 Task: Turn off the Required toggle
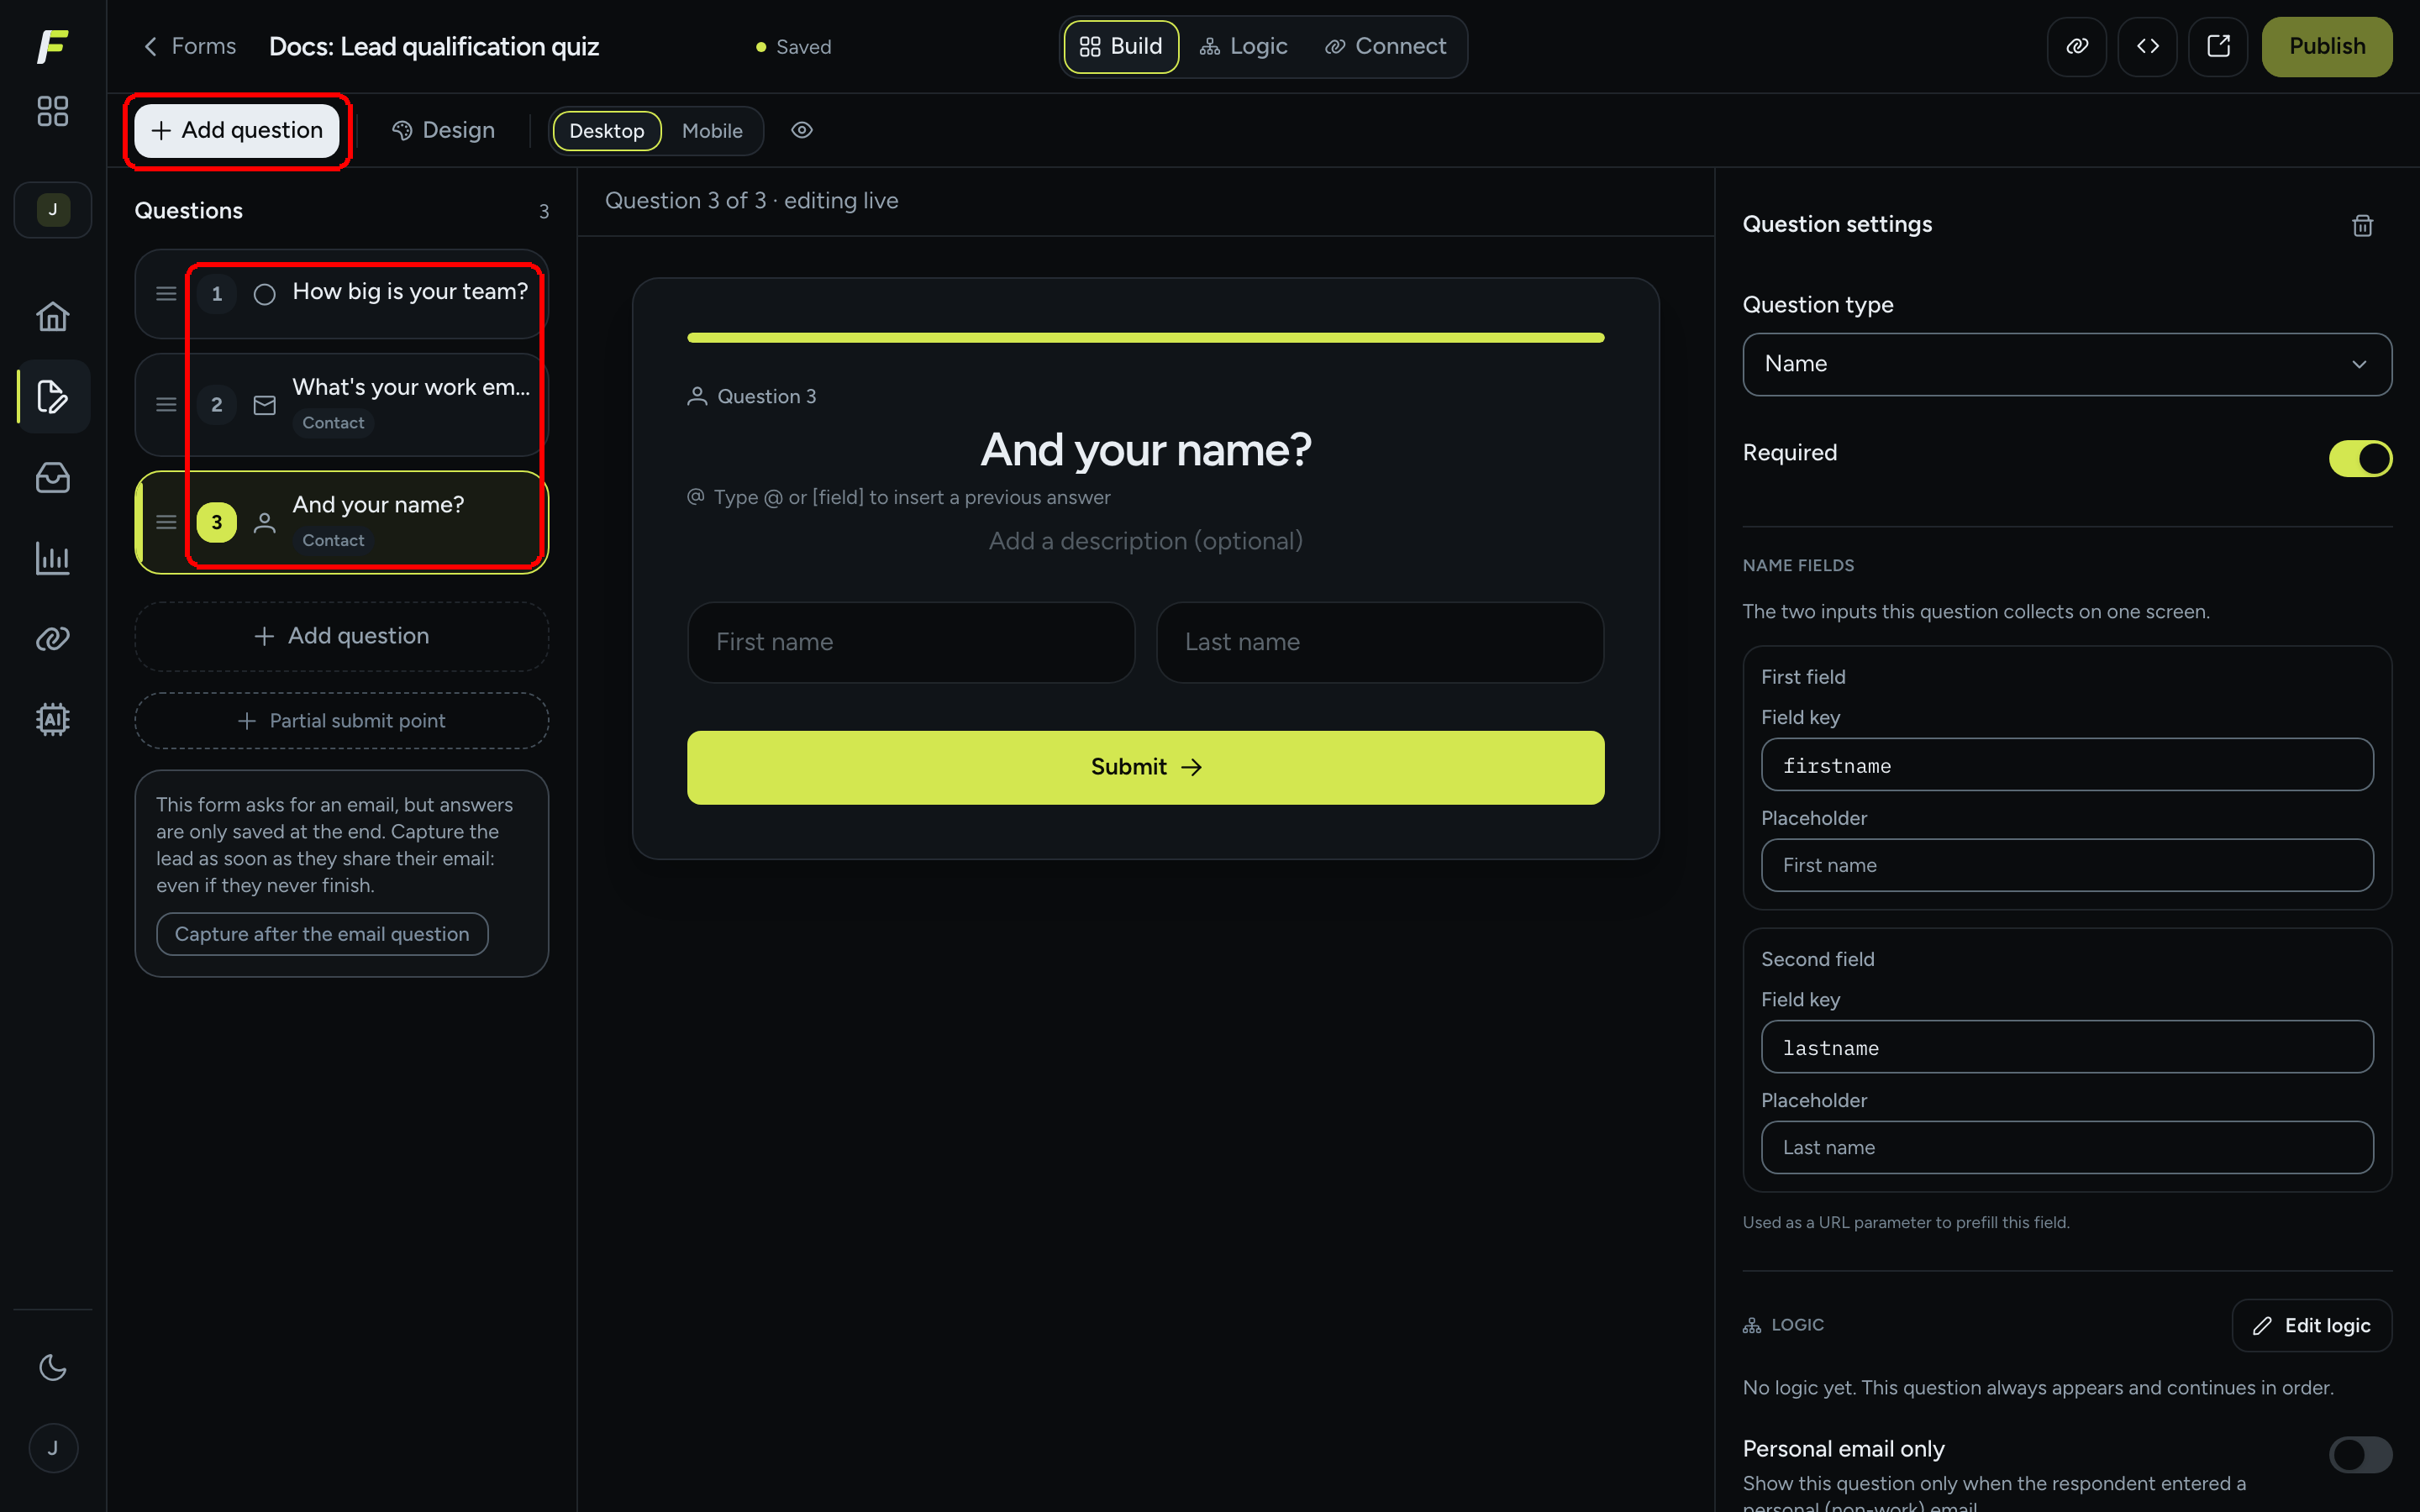pos(2360,459)
